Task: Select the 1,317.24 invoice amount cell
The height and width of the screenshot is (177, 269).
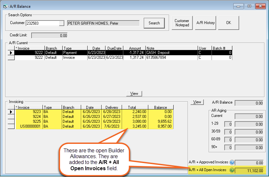Action: pyautogui.click(x=134, y=57)
